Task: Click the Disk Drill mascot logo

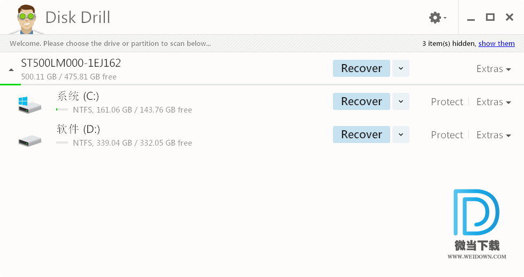Action: tap(26, 19)
